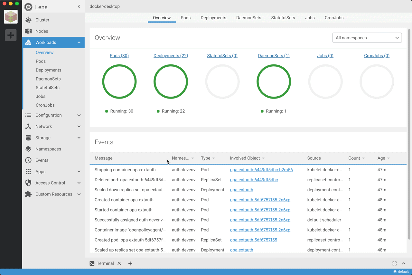Viewport: 412px width, 275px height.
Task: Click the vertical scrollbar on the right
Action: coord(409,134)
